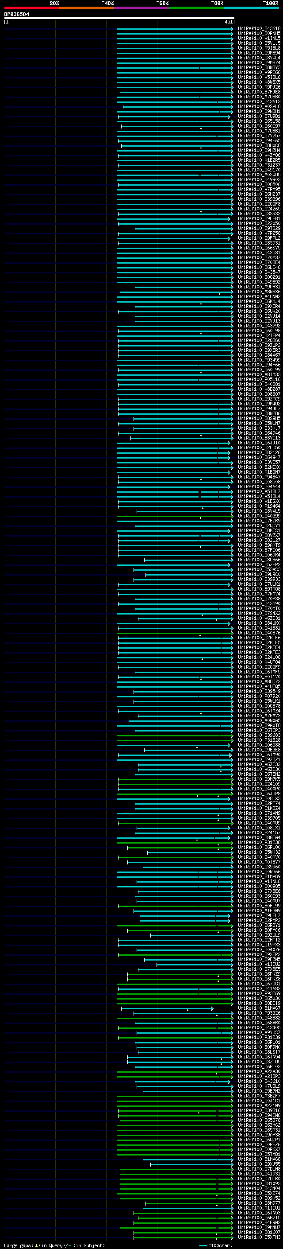Select hit label UniRef100_Q6H237
283x1249 pixels.
259,195
